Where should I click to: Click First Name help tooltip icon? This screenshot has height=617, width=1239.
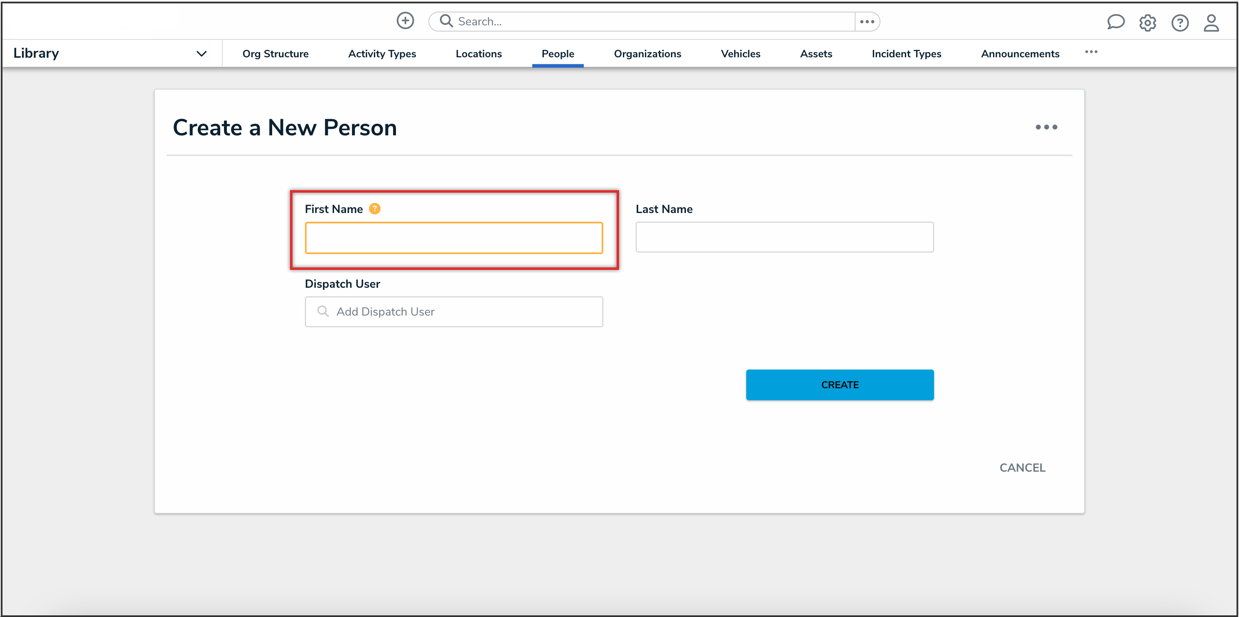(x=374, y=208)
